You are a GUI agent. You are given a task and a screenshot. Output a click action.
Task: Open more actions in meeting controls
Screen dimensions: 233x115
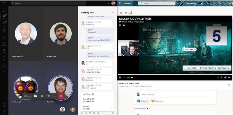[55, 96]
